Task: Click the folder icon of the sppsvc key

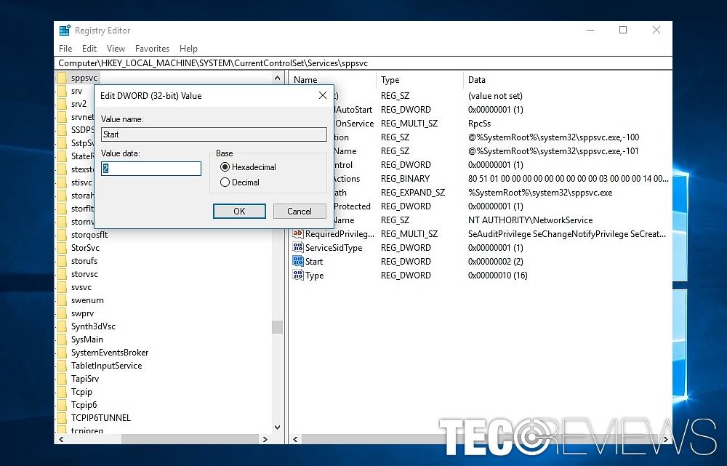Action: pyautogui.click(x=62, y=78)
